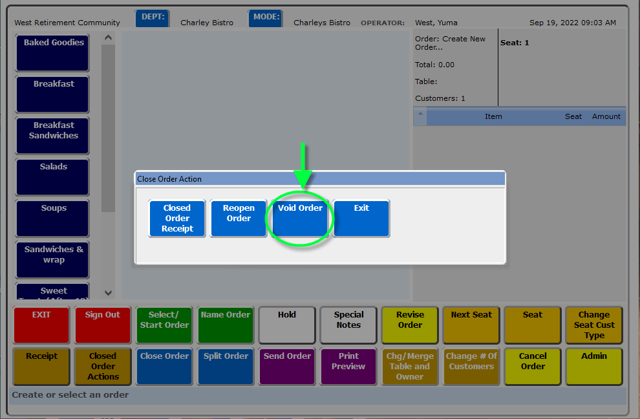Exit the Close Order Action dialog
640x419 pixels.
pyautogui.click(x=361, y=219)
